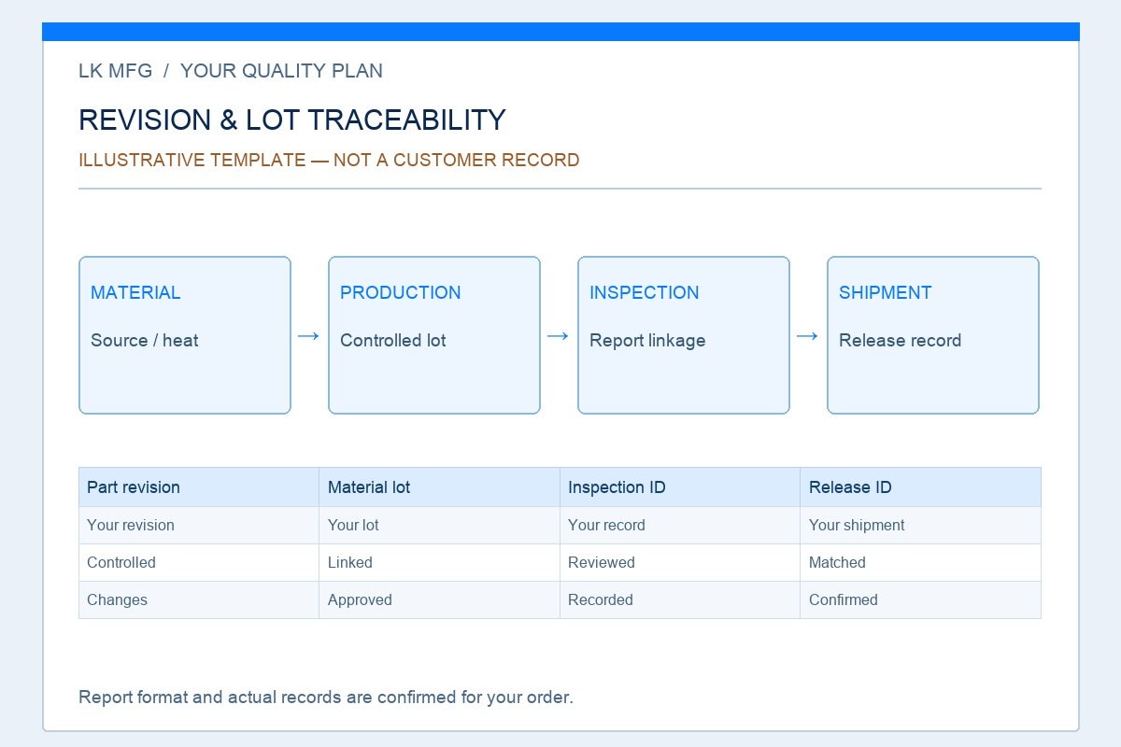Select the Your lot cell
The width and height of the screenshot is (1121, 747).
click(x=439, y=526)
